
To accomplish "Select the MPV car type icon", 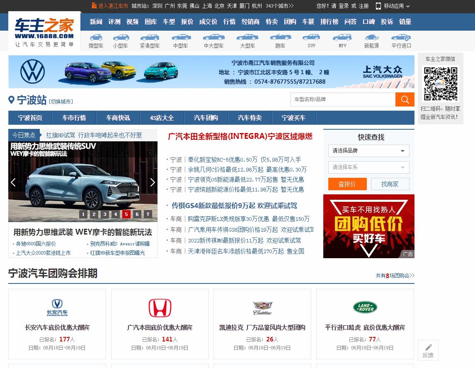I will 342,38.
